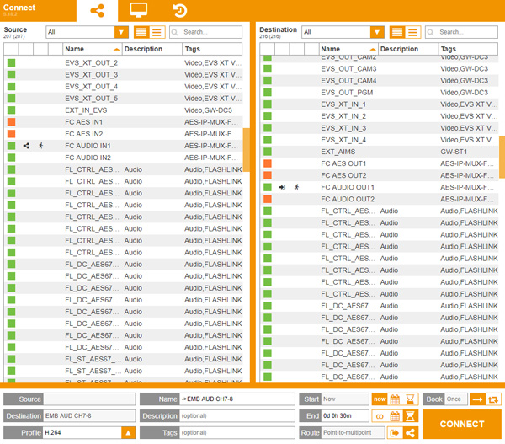Expand the Profile H.264 dropdown arrow
The image size is (505, 444).
[128, 433]
